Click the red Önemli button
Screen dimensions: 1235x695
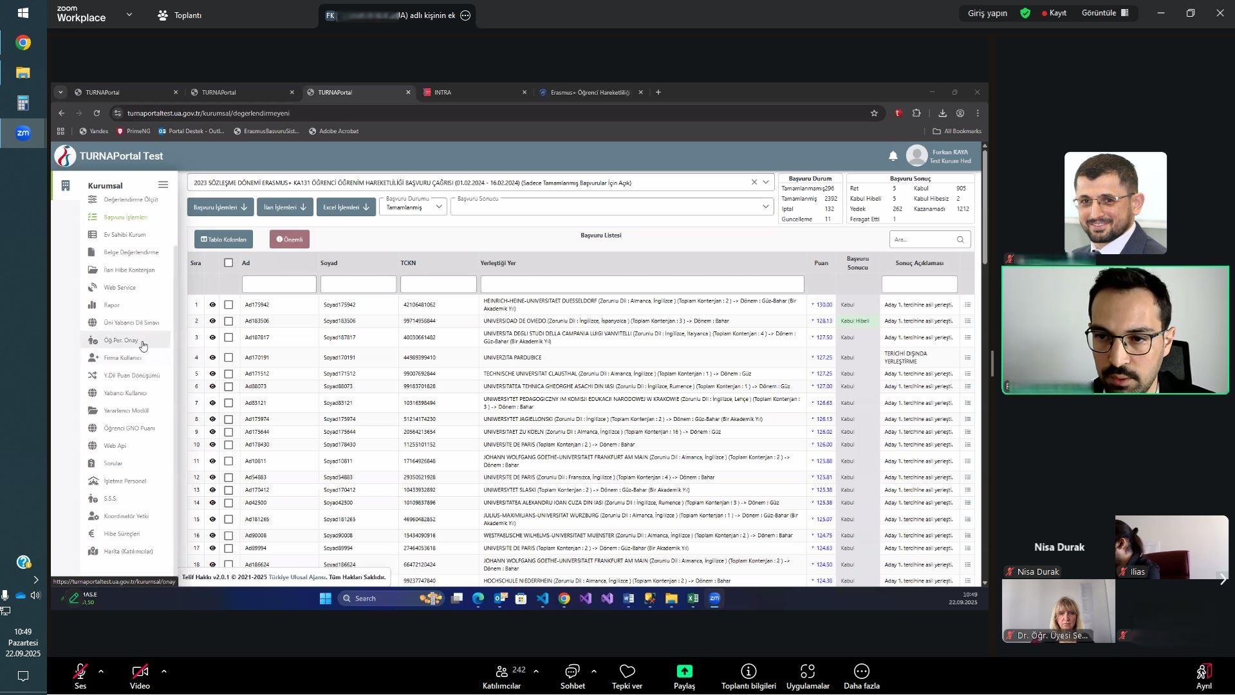pos(289,239)
